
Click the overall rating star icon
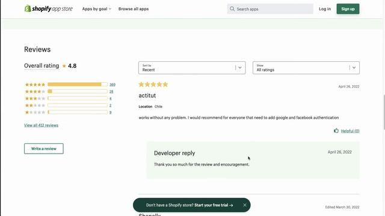click(x=64, y=65)
